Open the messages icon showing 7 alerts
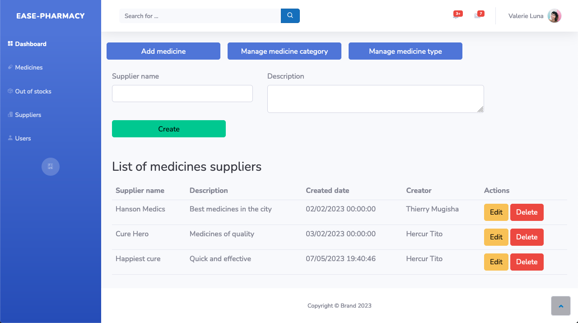 pyautogui.click(x=479, y=14)
